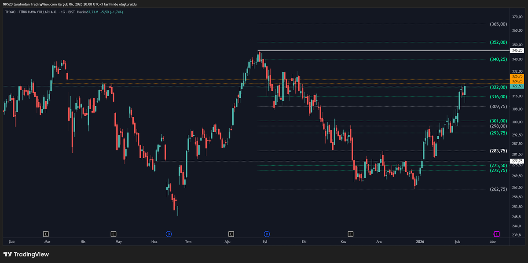Click the Eki month on the time axis
This screenshot has width=528, height=263.
coord(304,242)
